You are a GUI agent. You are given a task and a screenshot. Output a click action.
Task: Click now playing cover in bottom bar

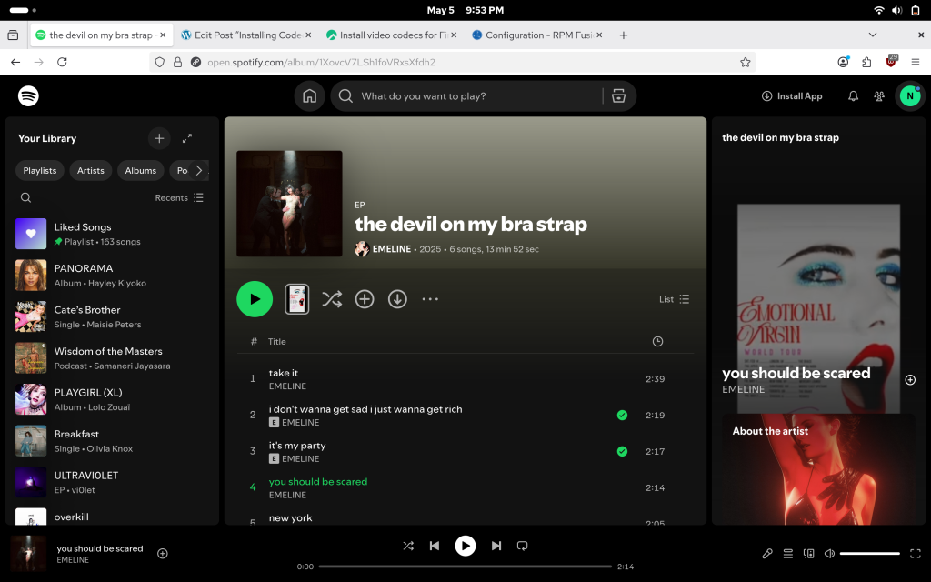click(x=28, y=553)
